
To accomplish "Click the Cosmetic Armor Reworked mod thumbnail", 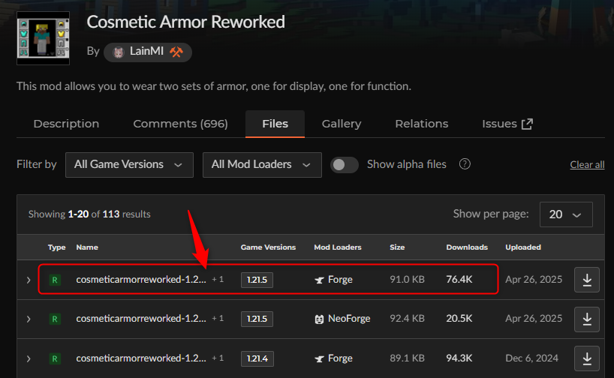I will pyautogui.click(x=43, y=38).
